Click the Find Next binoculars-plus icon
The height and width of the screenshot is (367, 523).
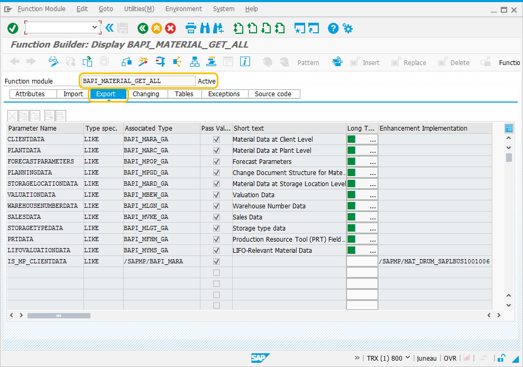[218, 29]
